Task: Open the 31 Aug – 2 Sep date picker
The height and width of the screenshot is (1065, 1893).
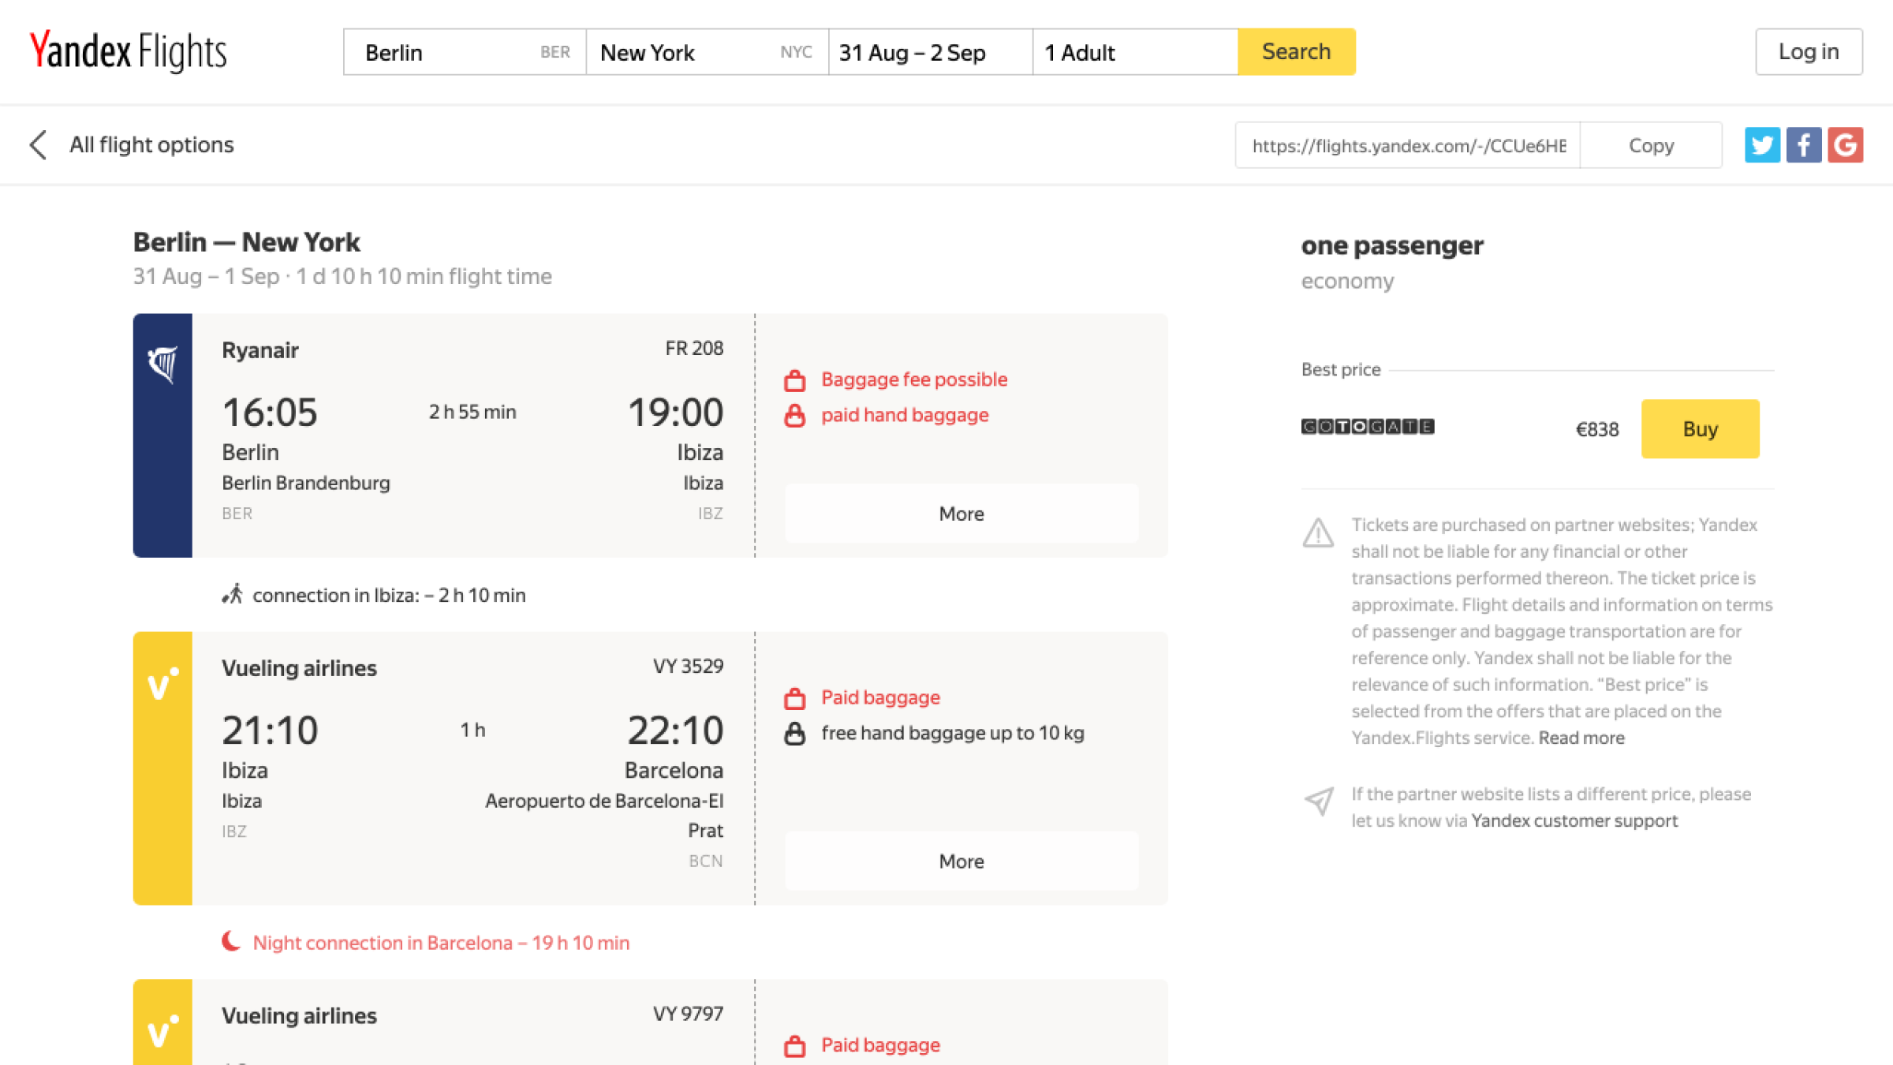Action: 929,52
